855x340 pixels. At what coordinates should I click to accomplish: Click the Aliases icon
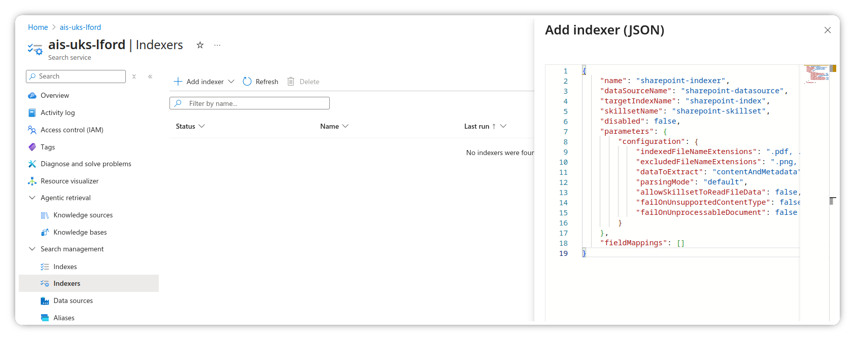(45, 318)
